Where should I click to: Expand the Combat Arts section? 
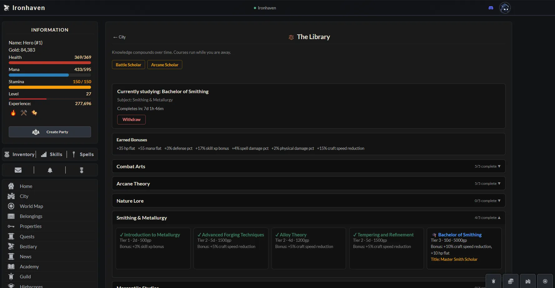309,166
